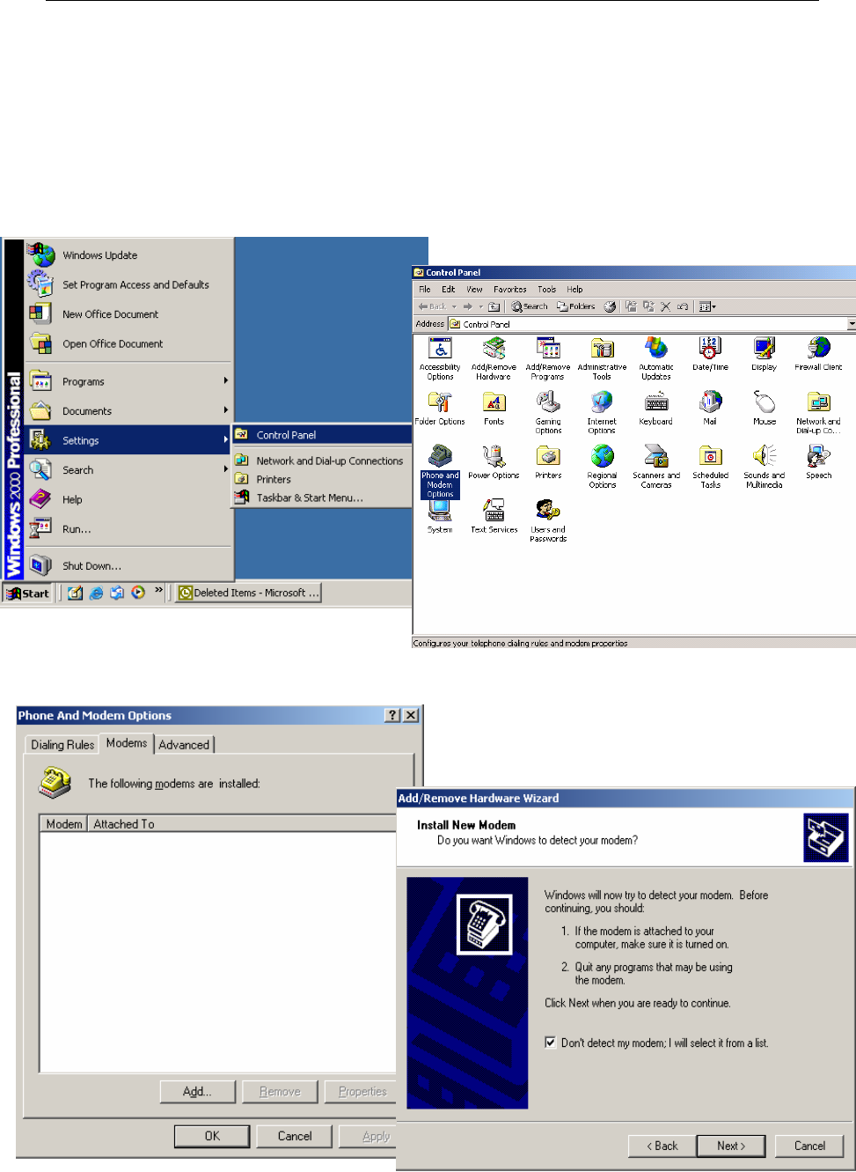
Task: Expand the Programs submenu in Start menu
Action: [128, 381]
